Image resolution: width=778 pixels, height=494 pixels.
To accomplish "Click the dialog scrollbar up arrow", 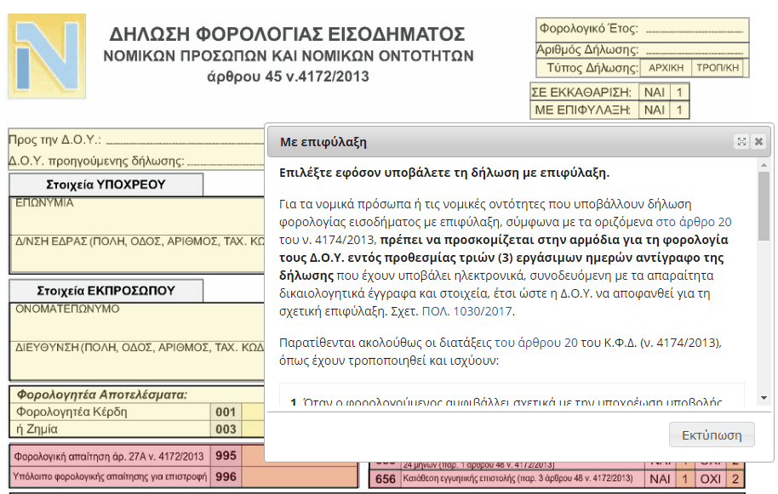I will pyautogui.click(x=764, y=164).
